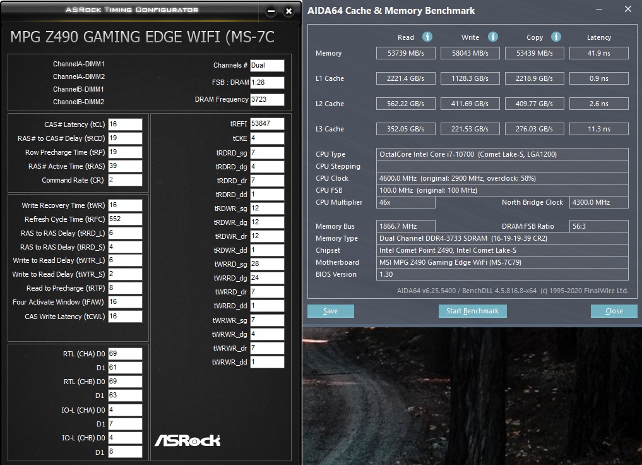Click the CPU Type field in AIDA64
This screenshot has height=465, width=642.
click(502, 154)
